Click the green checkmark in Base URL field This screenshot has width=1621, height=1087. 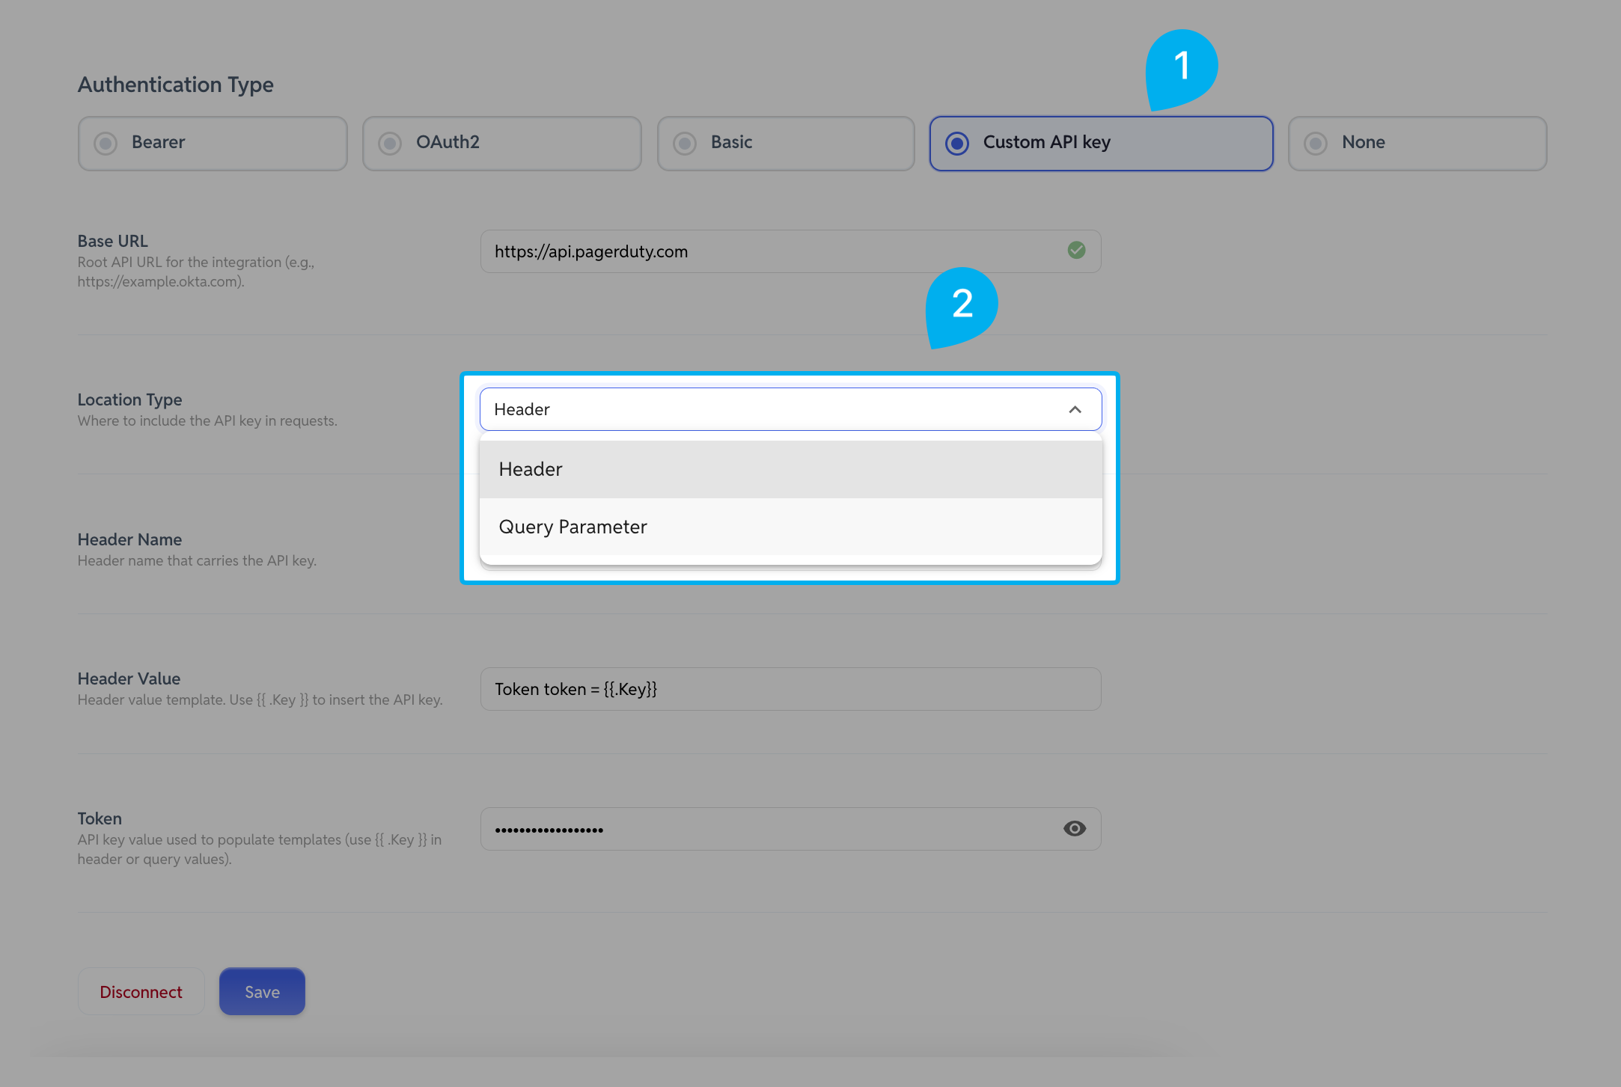[1076, 251]
